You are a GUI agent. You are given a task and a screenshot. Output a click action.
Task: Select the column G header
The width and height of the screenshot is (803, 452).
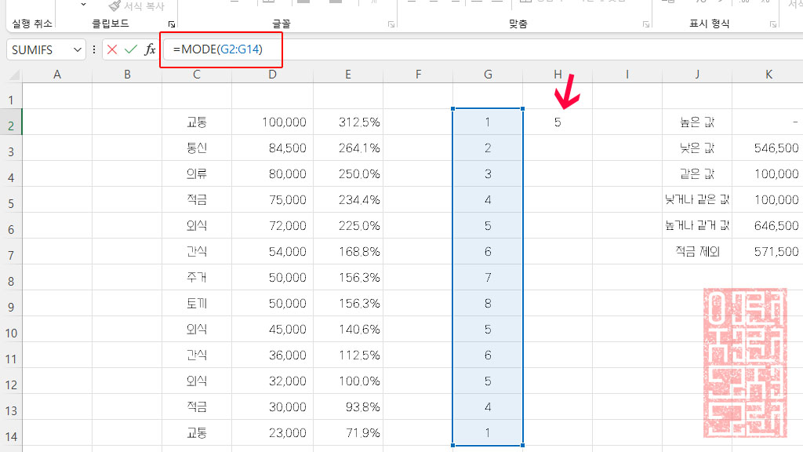488,74
